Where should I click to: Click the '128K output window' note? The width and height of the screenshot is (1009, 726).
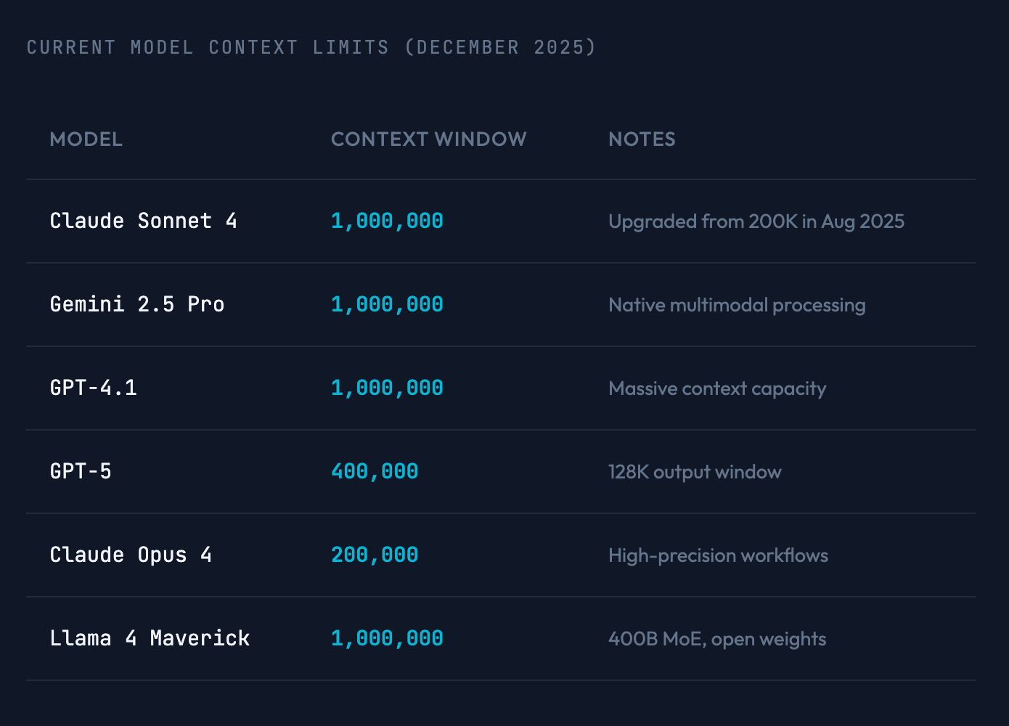pyautogui.click(x=695, y=472)
